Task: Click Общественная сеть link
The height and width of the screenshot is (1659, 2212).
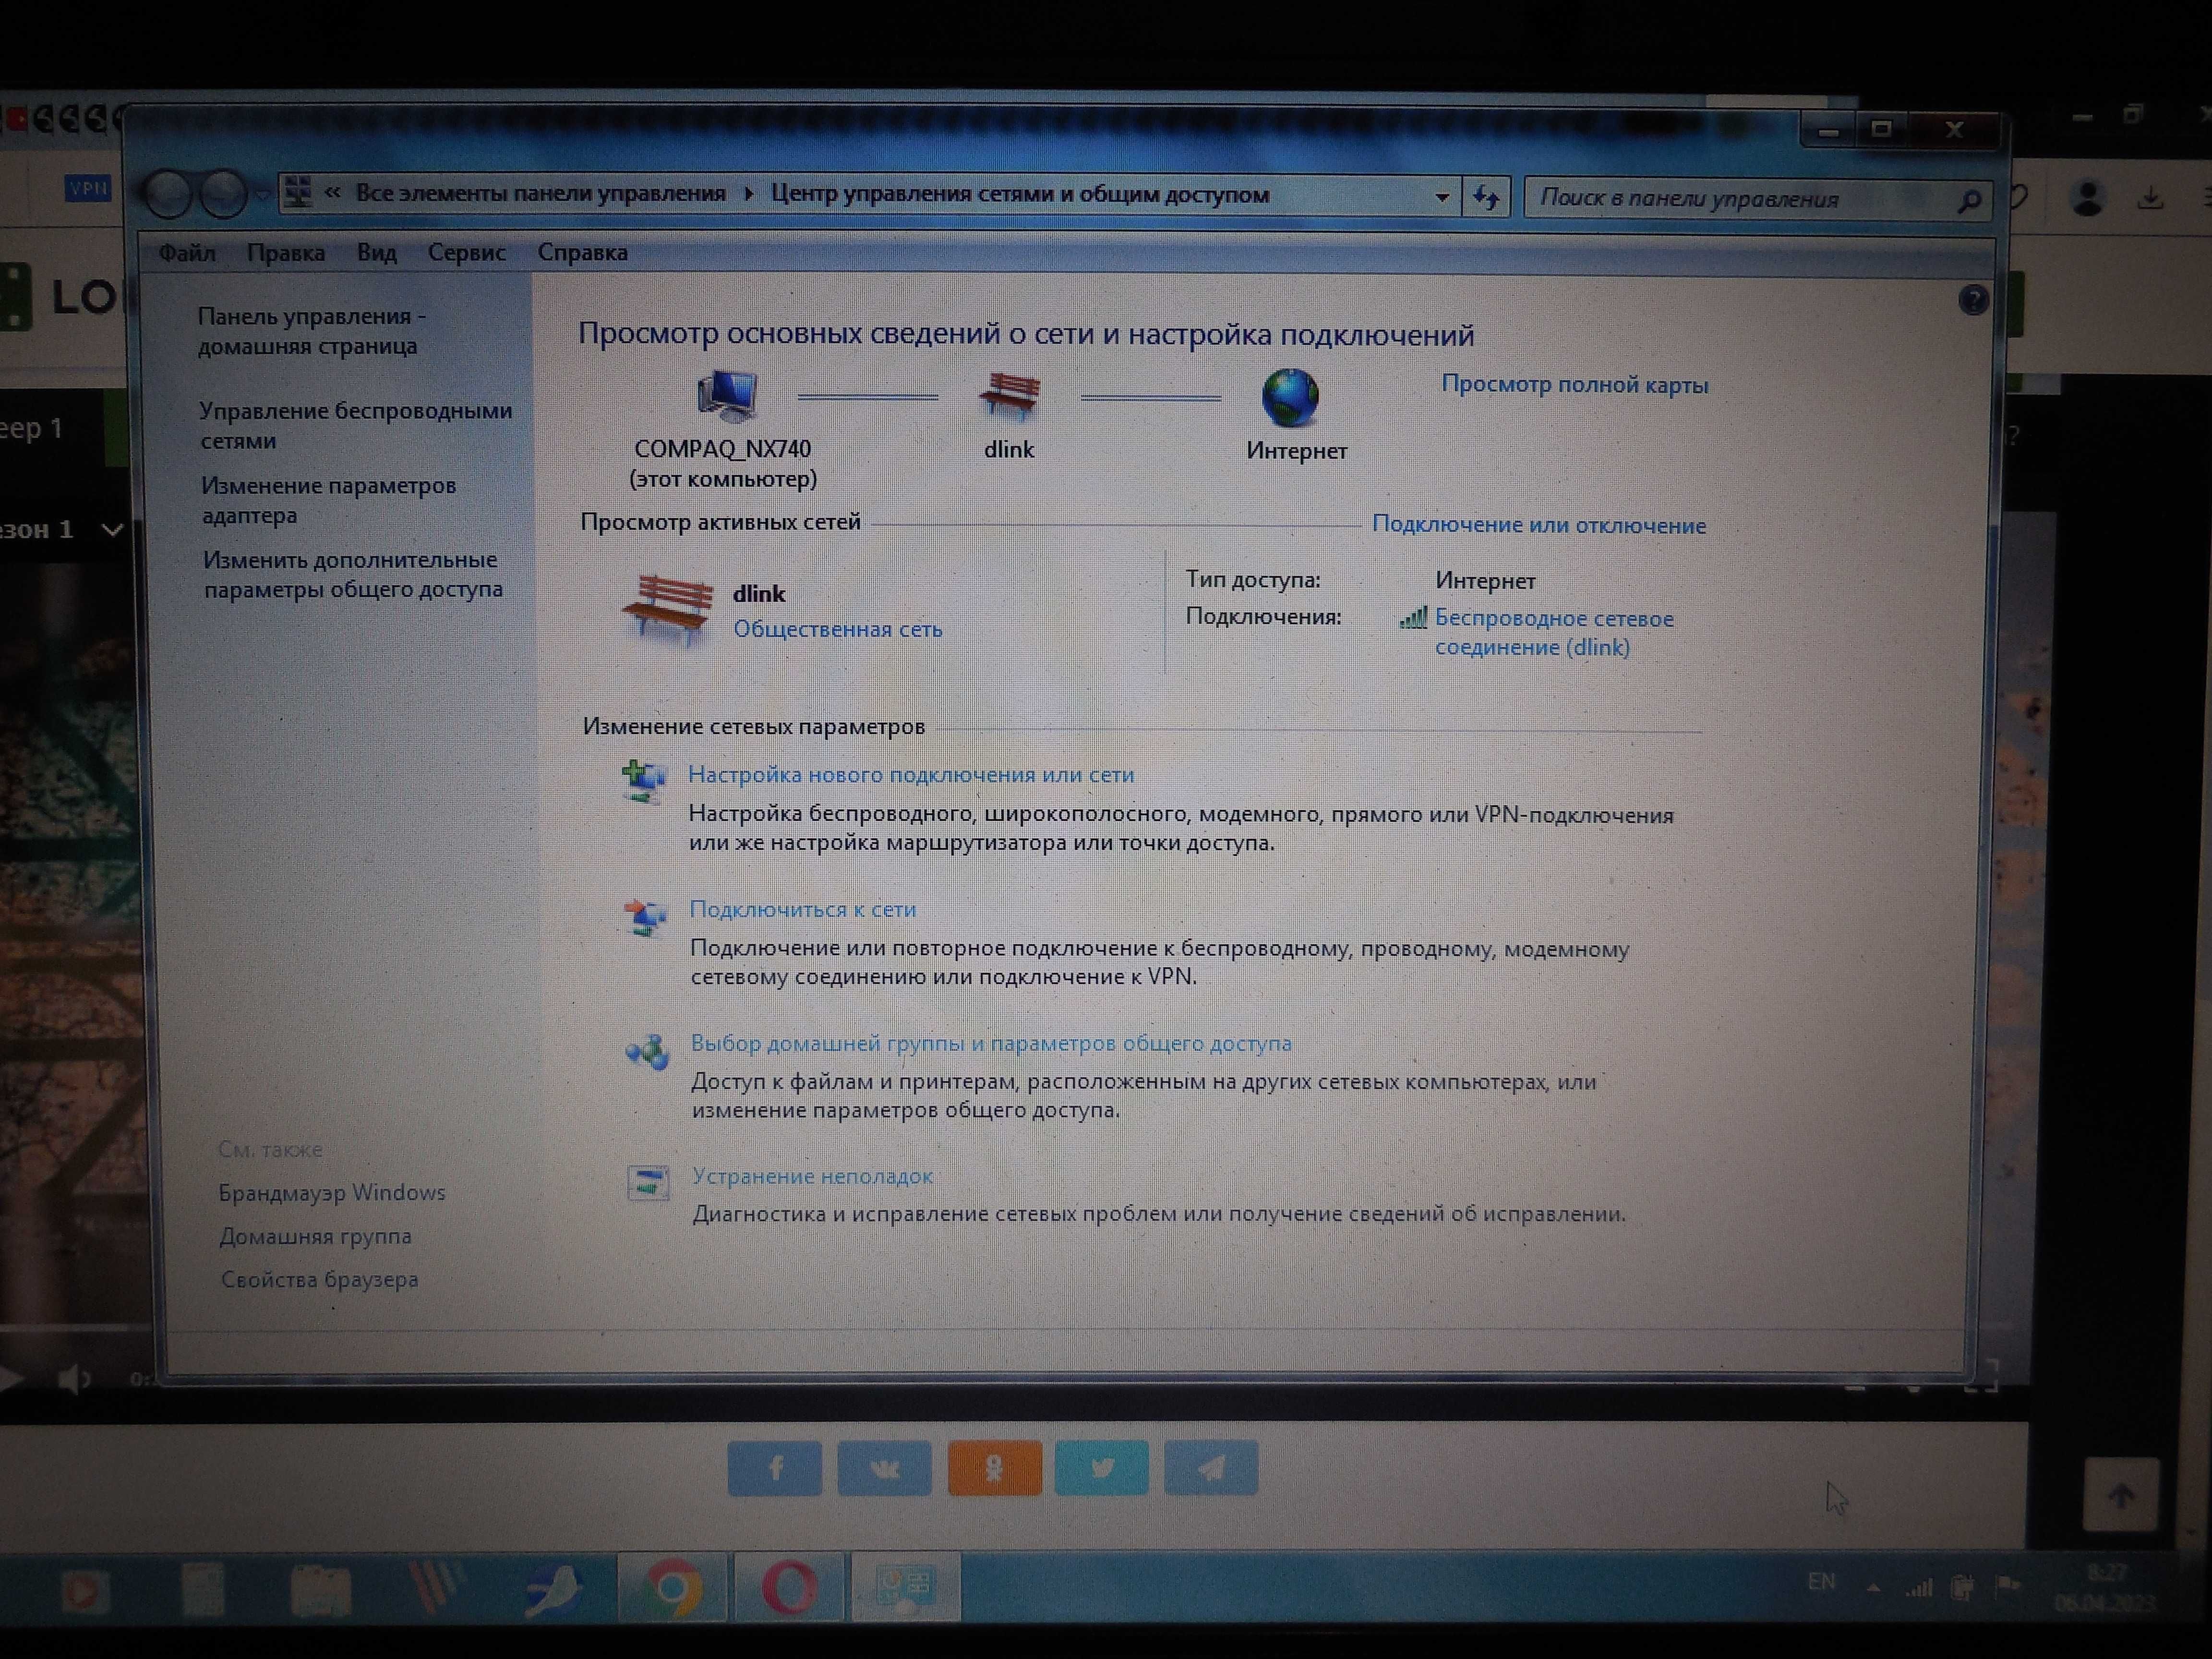Action: [x=838, y=629]
